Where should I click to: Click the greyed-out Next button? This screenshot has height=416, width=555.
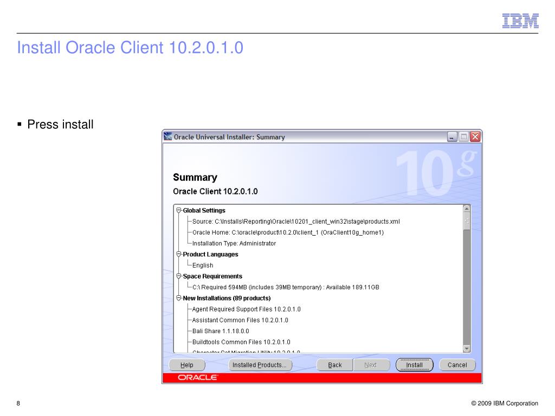pos(371,365)
